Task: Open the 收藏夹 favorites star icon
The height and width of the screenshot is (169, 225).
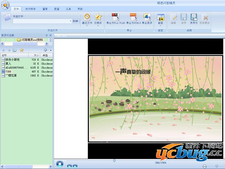Action: [98, 17]
